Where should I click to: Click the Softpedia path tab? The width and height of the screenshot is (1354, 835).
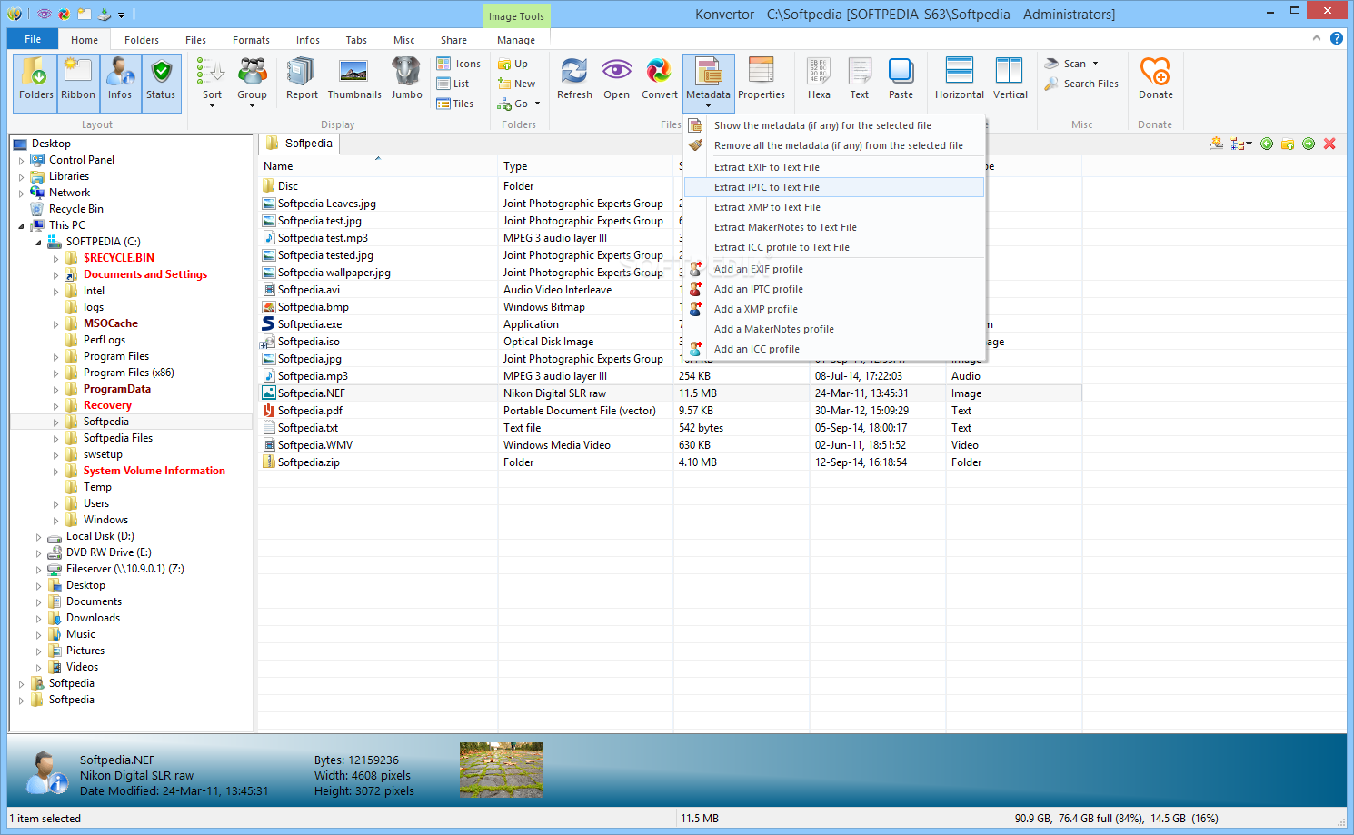[300, 144]
